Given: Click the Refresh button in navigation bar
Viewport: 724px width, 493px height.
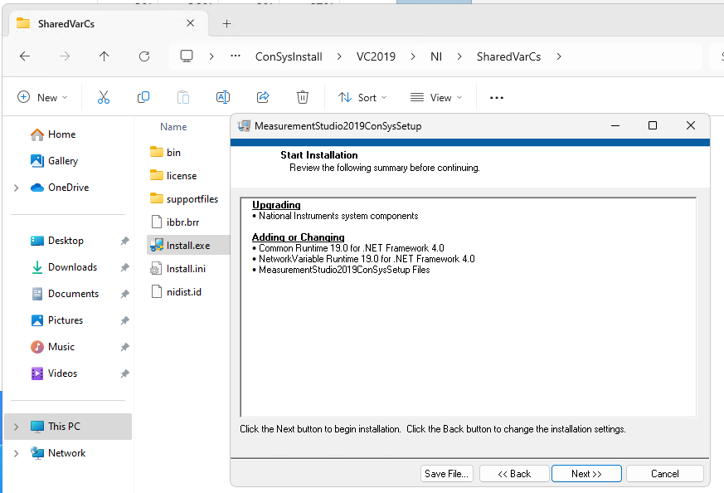Looking at the screenshot, I should tap(144, 56).
